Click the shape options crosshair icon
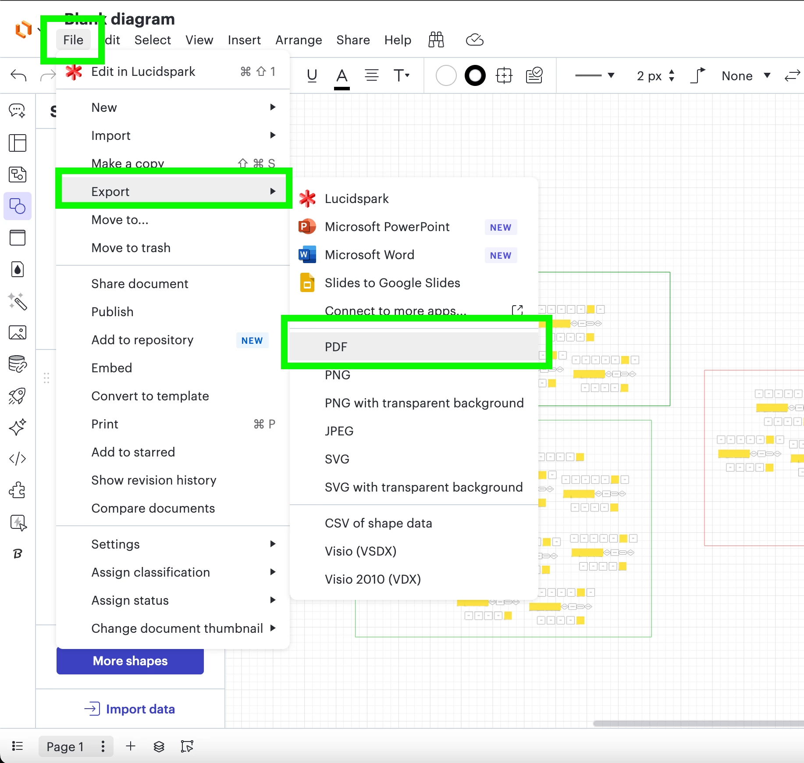804x763 pixels. pos(504,75)
